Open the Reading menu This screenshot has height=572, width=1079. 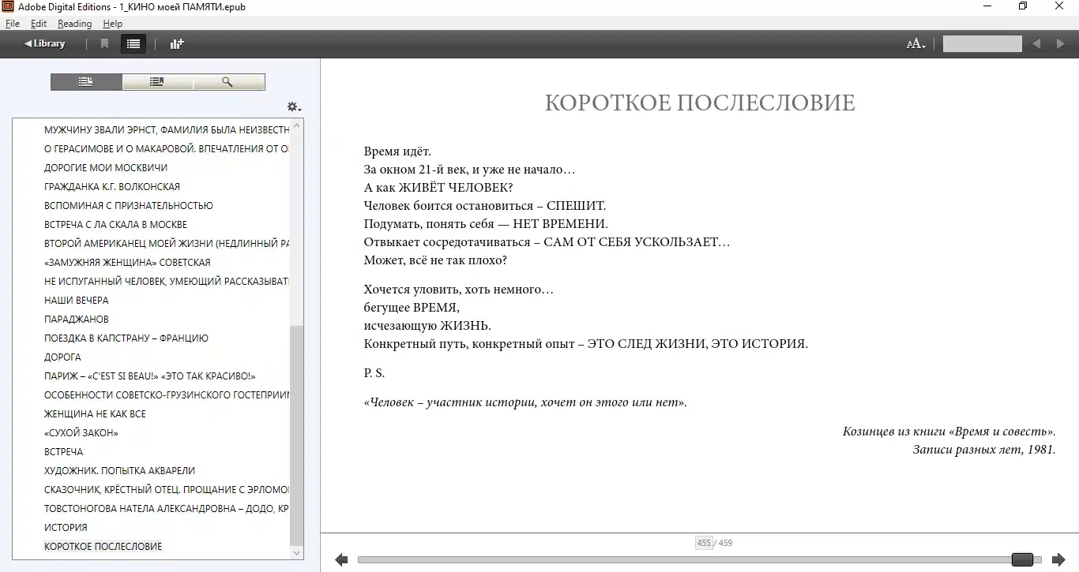(74, 24)
